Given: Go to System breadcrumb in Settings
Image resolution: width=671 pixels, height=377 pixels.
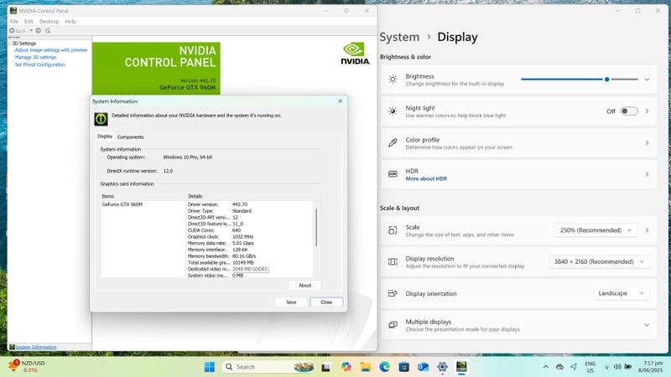Looking at the screenshot, I should [399, 37].
